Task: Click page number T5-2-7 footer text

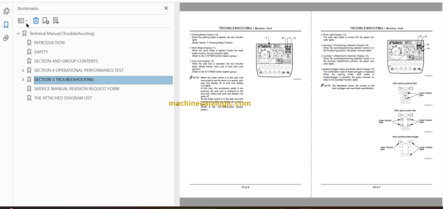Action: coord(377,187)
